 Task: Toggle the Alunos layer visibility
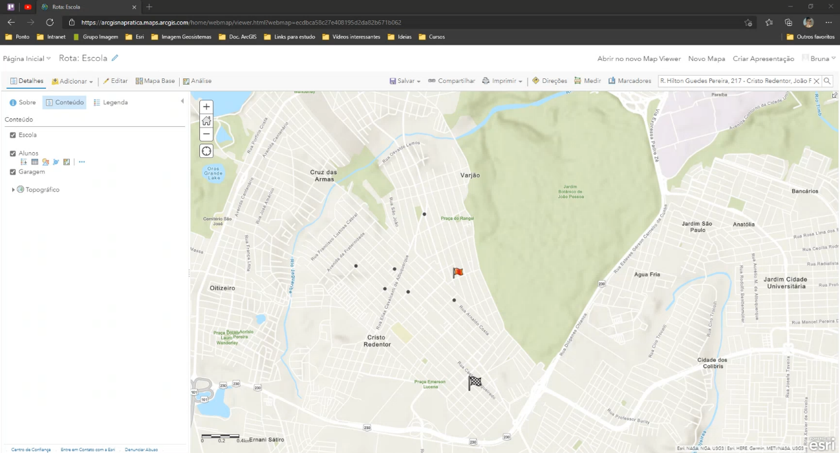[13, 153]
